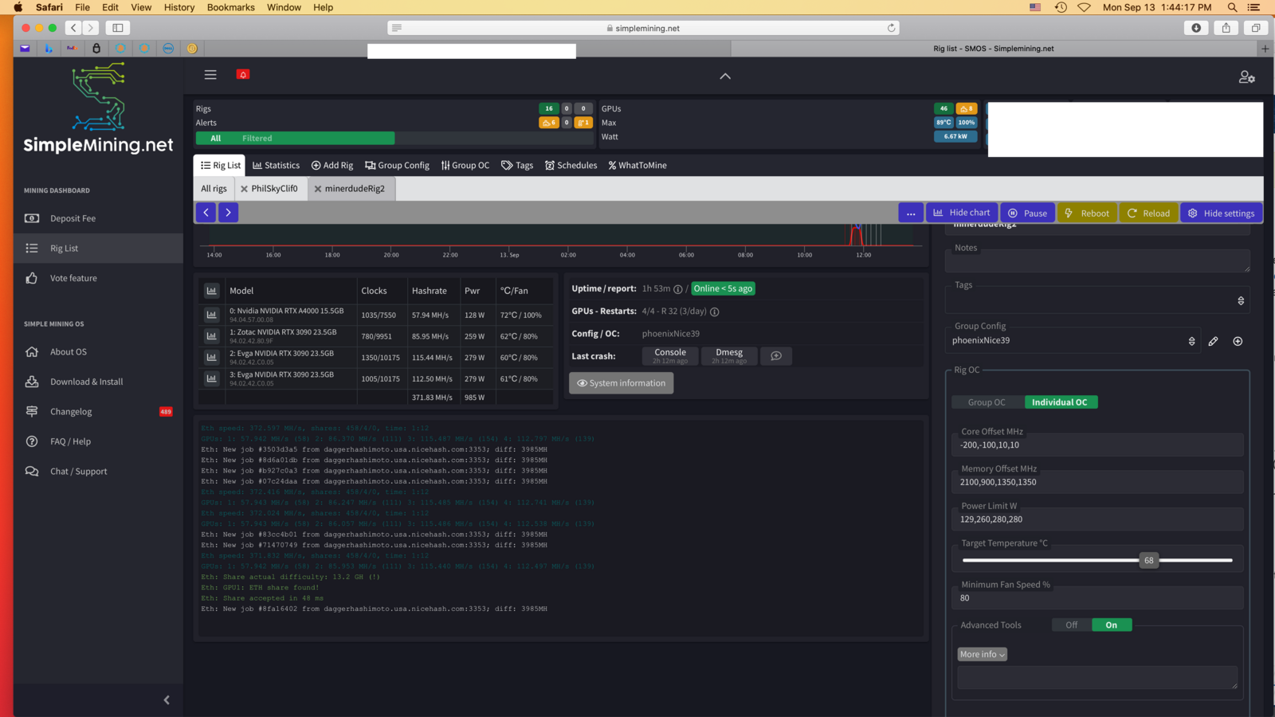
Task: Click the uptime info icon
Action: (678, 289)
